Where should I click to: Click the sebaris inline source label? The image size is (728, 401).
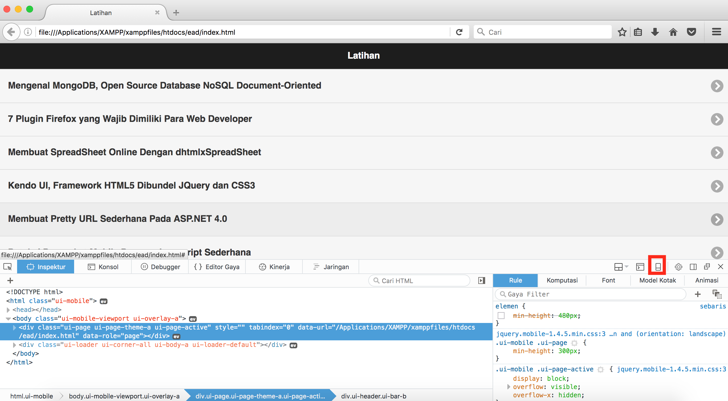coord(713,306)
